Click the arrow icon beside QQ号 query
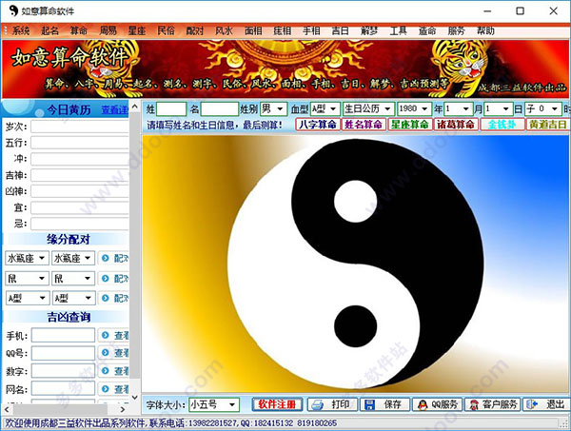The width and height of the screenshot is (571, 431). [106, 352]
